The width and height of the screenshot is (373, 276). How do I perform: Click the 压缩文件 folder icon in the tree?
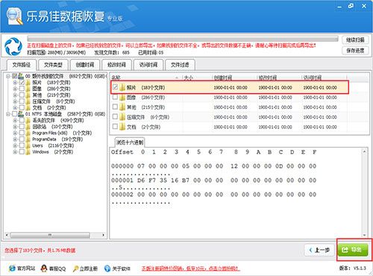tap(28, 101)
